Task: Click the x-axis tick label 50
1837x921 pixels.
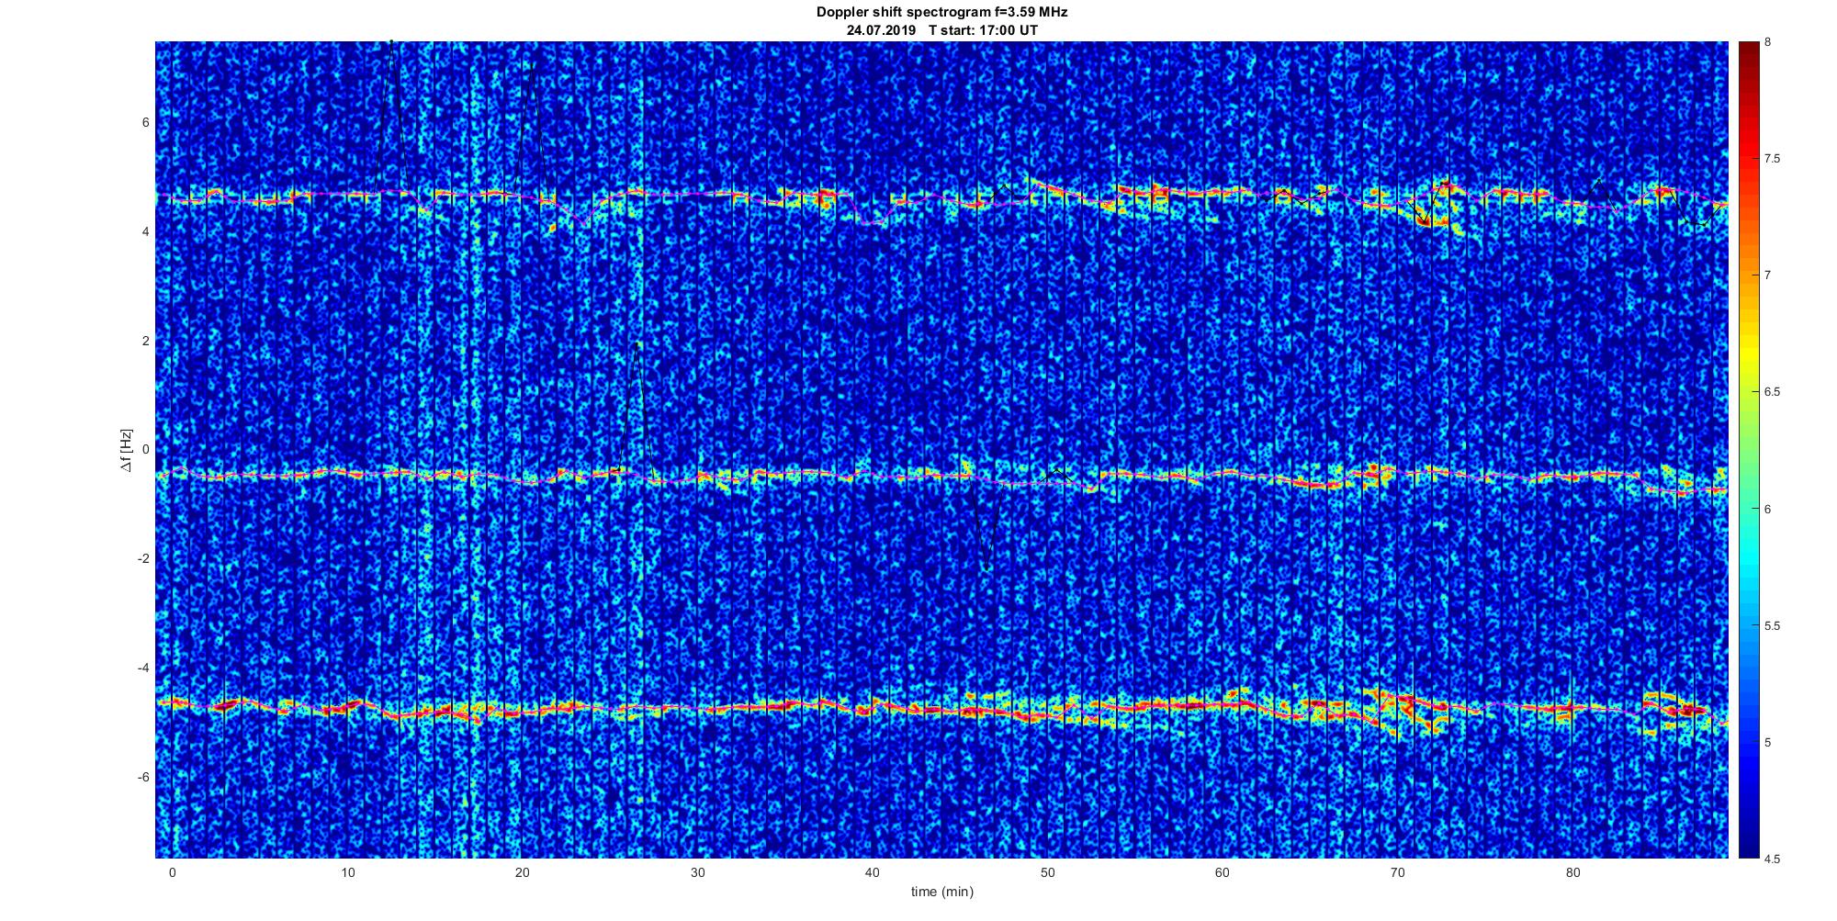Action: [x=1047, y=872]
